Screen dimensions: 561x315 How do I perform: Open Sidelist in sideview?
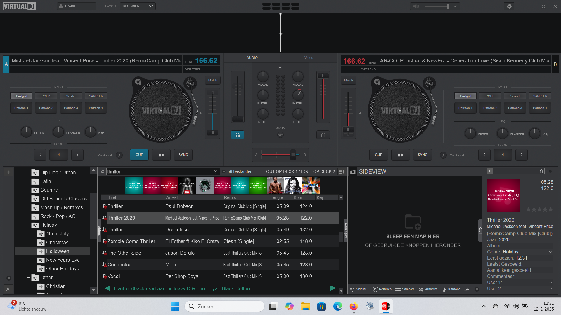point(358,289)
